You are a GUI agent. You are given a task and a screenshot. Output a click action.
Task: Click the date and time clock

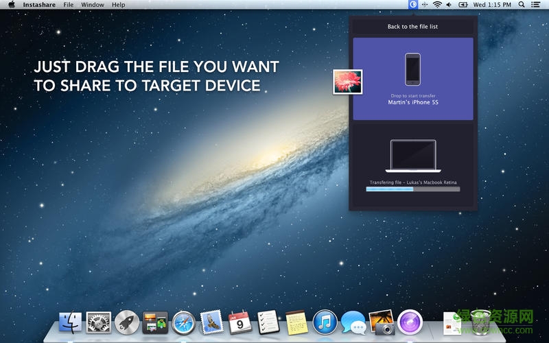[493, 5]
